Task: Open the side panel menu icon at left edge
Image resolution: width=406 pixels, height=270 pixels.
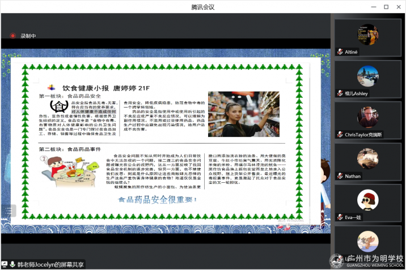Action: pos(7,211)
